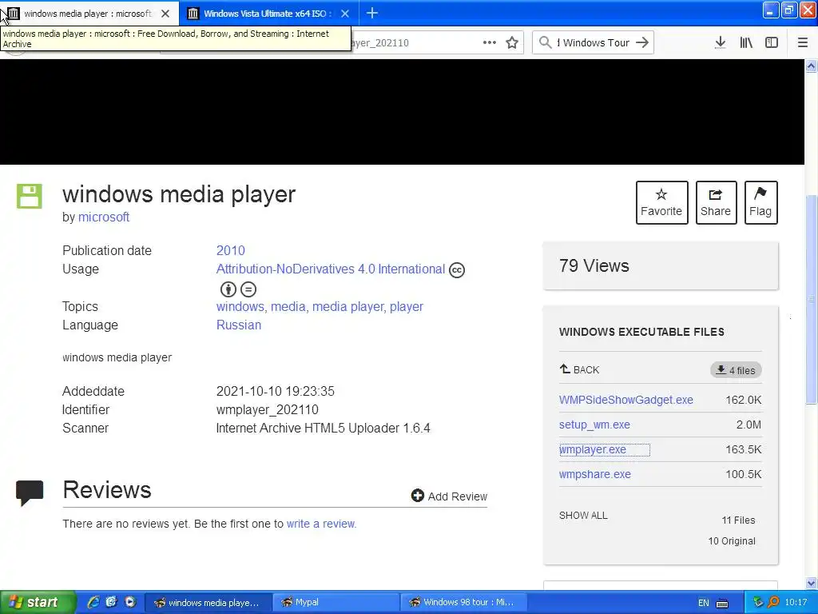Go BACK in the download options list
This screenshot has width=818, height=614.
tap(580, 369)
